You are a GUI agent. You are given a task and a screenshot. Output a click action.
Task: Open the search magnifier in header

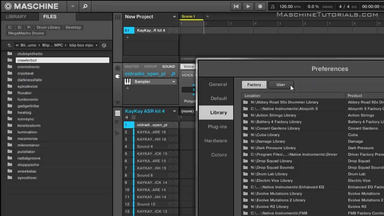tap(85, 6)
